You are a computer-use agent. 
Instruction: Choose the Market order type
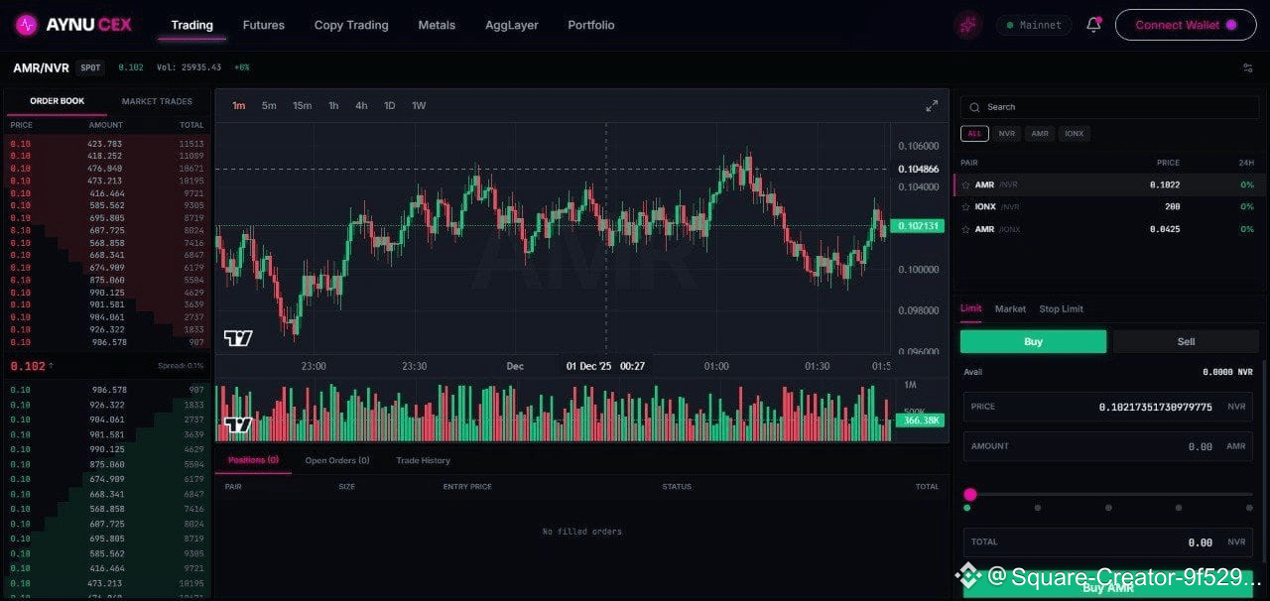(x=1010, y=308)
